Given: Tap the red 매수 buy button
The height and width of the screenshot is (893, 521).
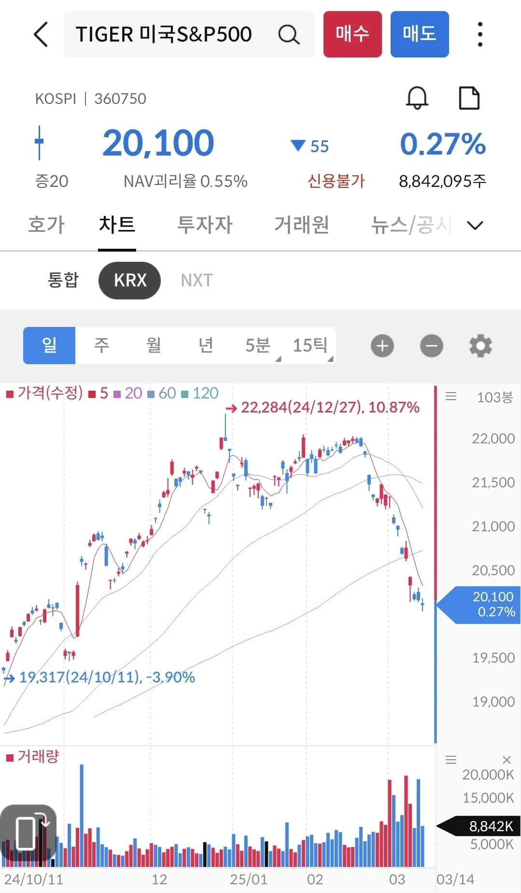Looking at the screenshot, I should pyautogui.click(x=352, y=34).
